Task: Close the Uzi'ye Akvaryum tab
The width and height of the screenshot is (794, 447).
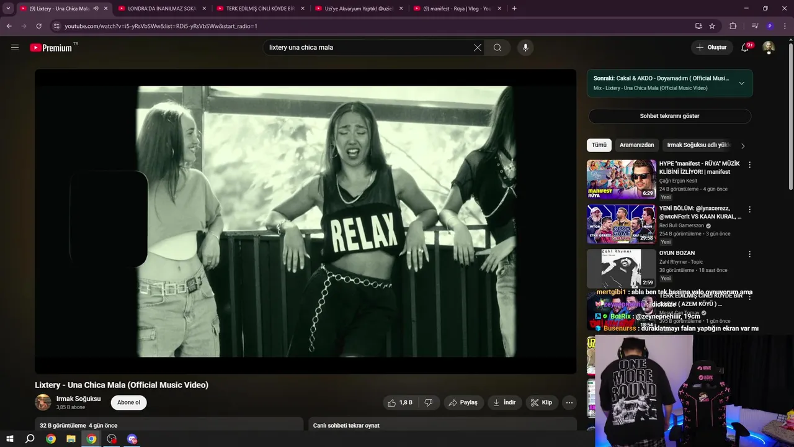Action: pyautogui.click(x=401, y=9)
